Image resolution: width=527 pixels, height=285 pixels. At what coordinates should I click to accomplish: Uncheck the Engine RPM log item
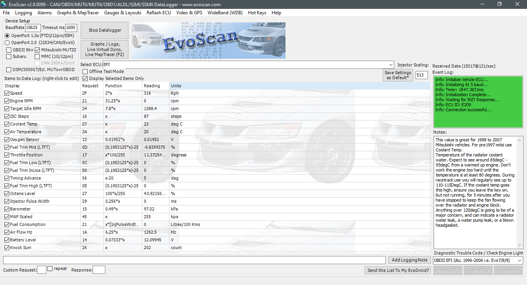pyautogui.click(x=7, y=101)
